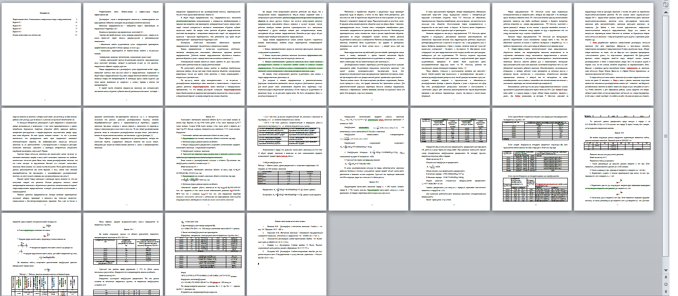Click the vertical scrollbar thumb
678x296 pixels.
click(x=666, y=136)
